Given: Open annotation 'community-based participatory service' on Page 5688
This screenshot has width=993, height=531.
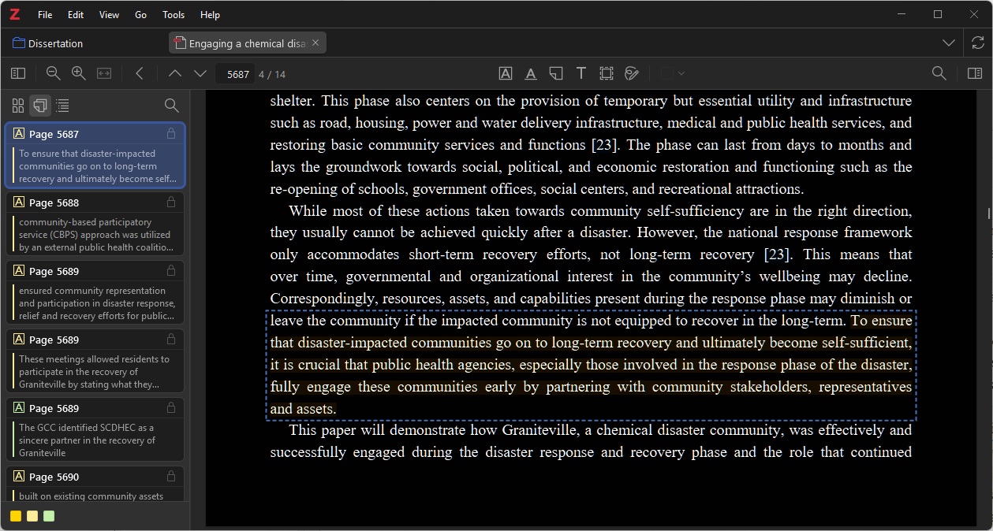Looking at the screenshot, I should 95,224.
